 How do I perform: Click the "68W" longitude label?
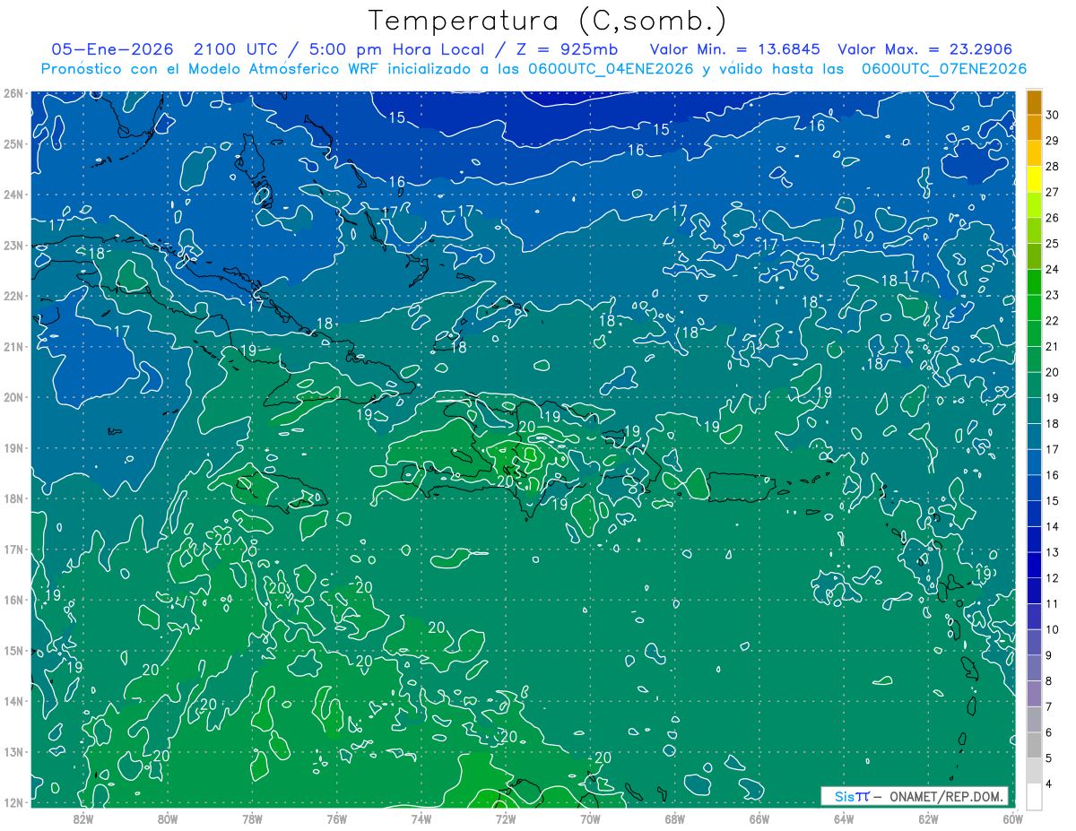[x=675, y=818]
